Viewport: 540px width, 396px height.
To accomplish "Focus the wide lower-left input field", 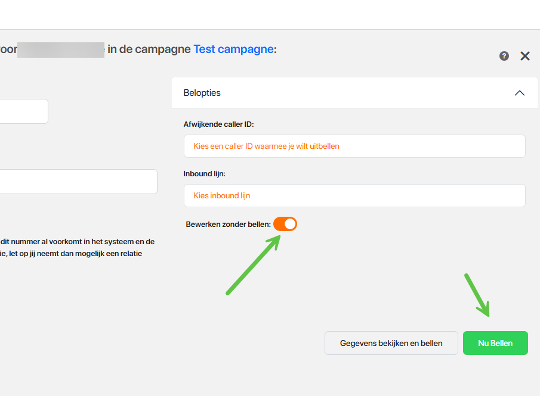I will [x=78, y=182].
